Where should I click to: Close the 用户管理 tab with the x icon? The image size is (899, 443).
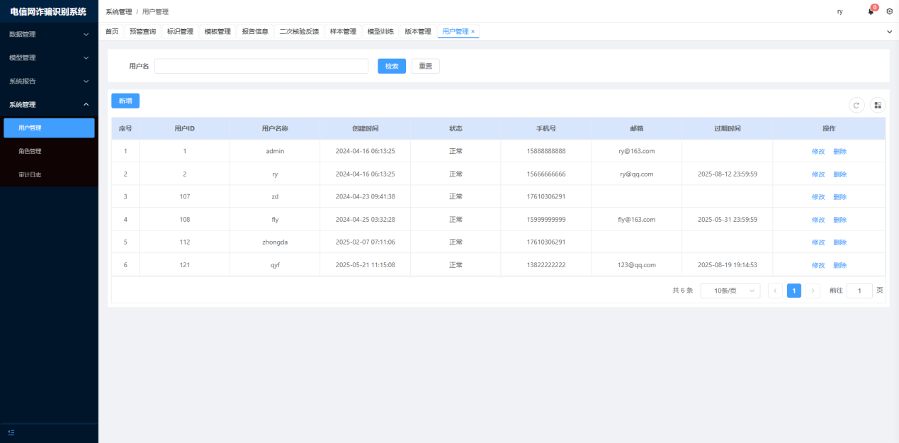[x=473, y=32]
